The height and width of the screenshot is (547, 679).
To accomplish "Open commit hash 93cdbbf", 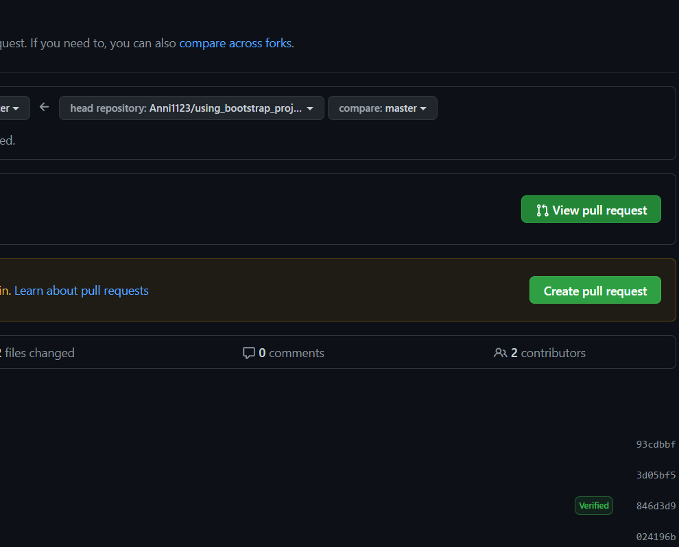I will click(656, 444).
